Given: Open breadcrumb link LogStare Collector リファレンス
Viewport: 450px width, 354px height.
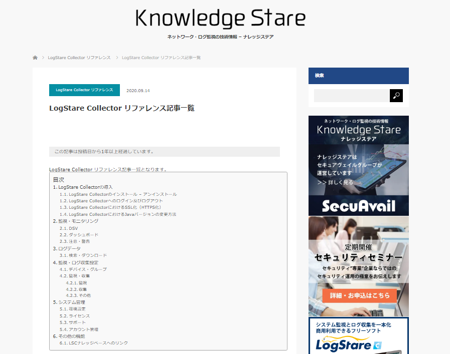Looking at the screenshot, I should tap(79, 58).
